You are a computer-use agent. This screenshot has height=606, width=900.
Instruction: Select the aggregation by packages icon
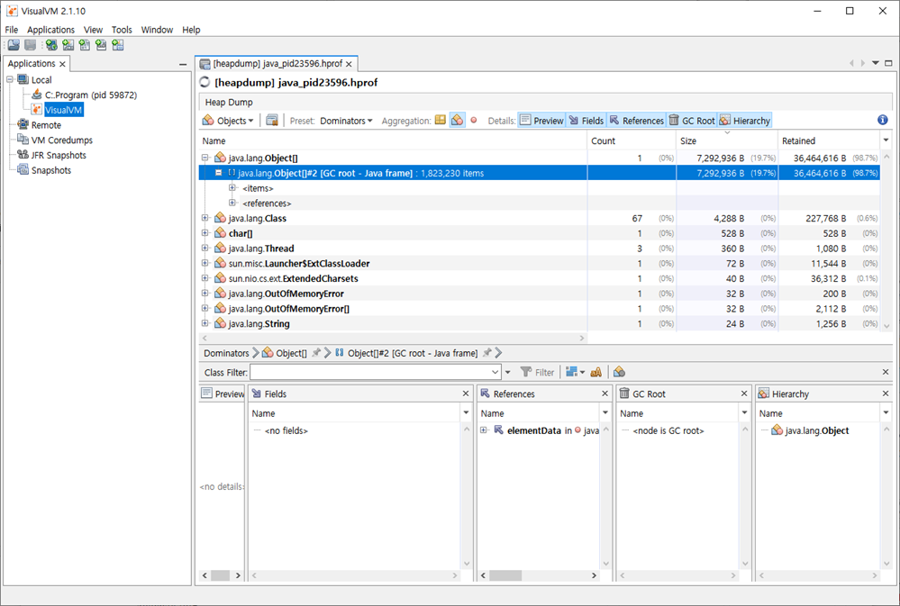coord(441,120)
